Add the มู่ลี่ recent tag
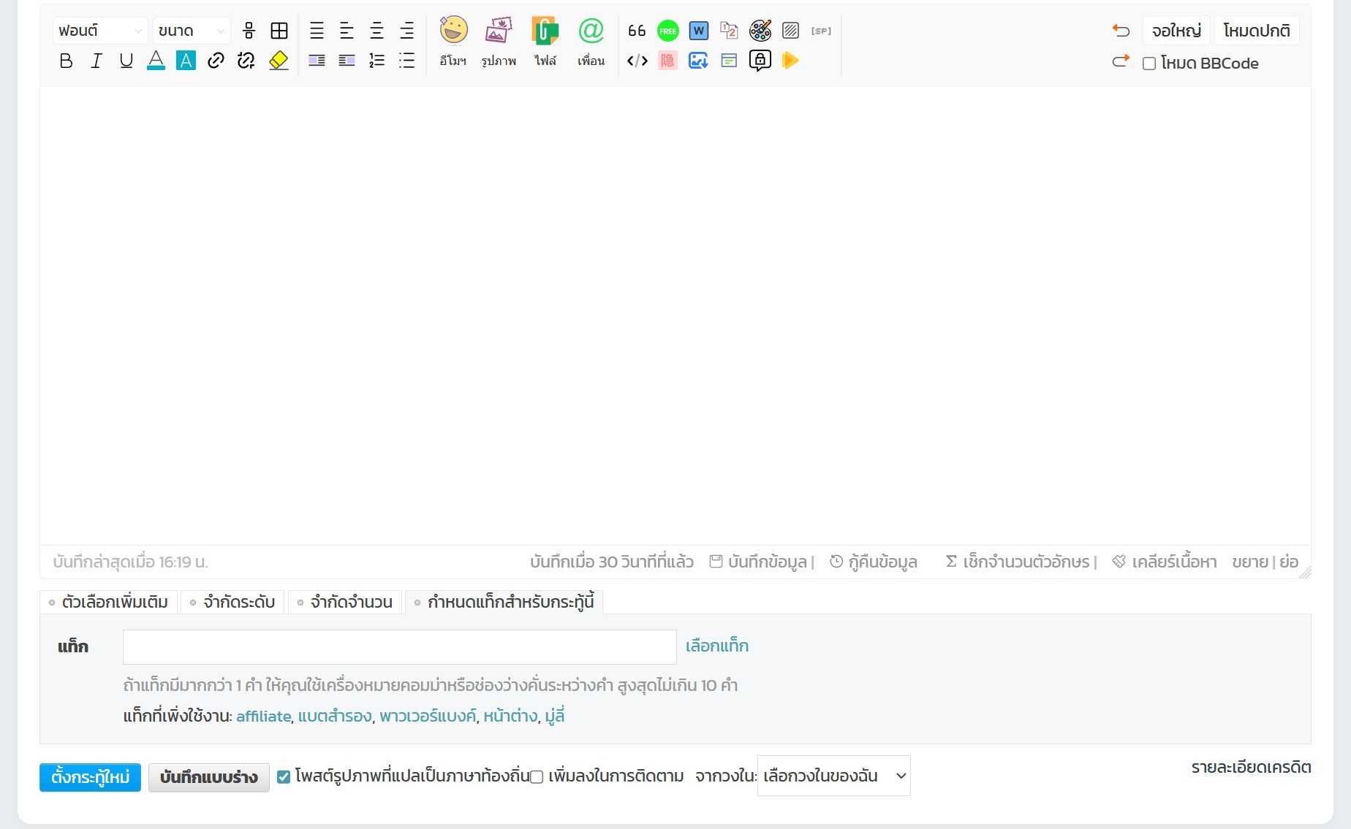 point(555,717)
